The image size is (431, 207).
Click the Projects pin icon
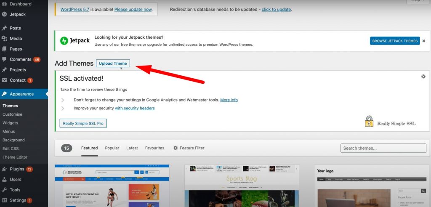(4, 70)
